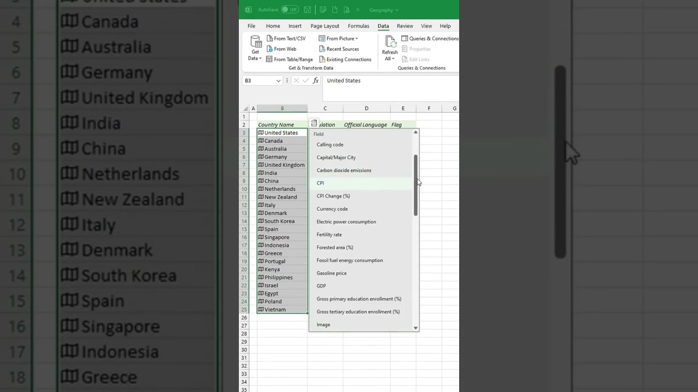Switch to the Insert tab
The image size is (698, 392).
click(295, 26)
